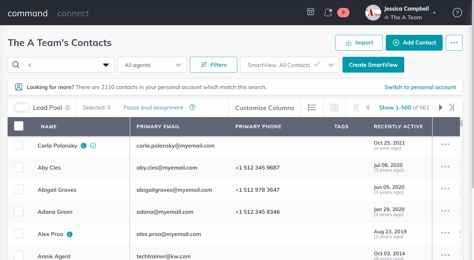Click email aby.cies@myemail.com
The width and height of the screenshot is (474, 260).
point(167,167)
